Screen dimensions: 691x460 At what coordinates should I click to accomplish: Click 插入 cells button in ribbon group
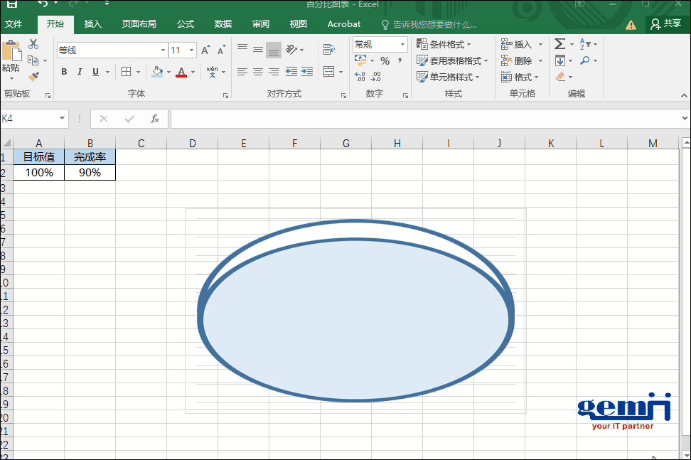[x=517, y=45]
